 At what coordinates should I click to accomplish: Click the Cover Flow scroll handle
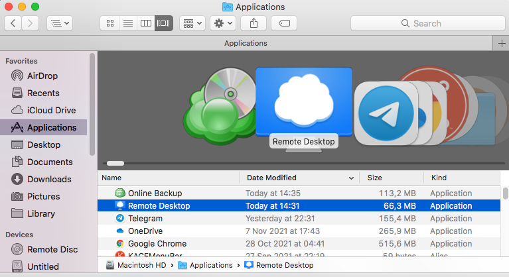click(x=115, y=163)
